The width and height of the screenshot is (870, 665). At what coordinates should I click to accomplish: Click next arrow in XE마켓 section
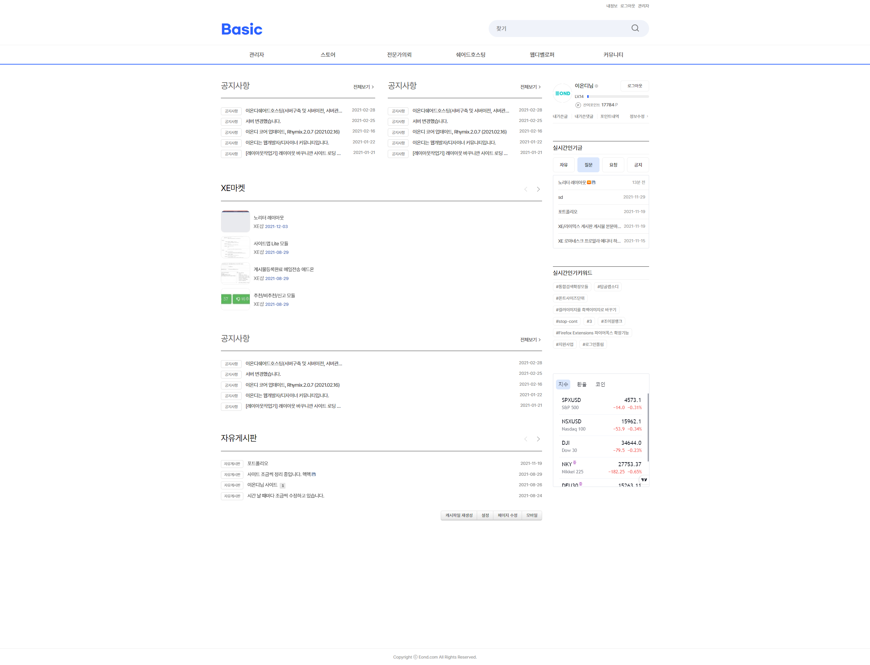point(538,189)
